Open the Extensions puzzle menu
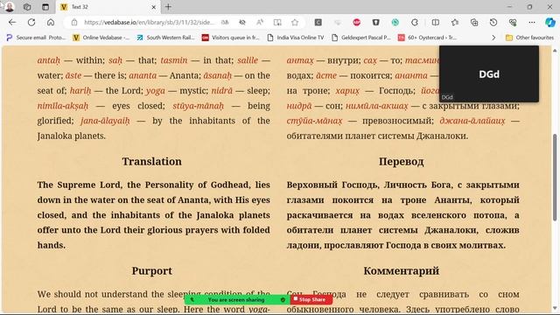560x315 pixels. 414,22
